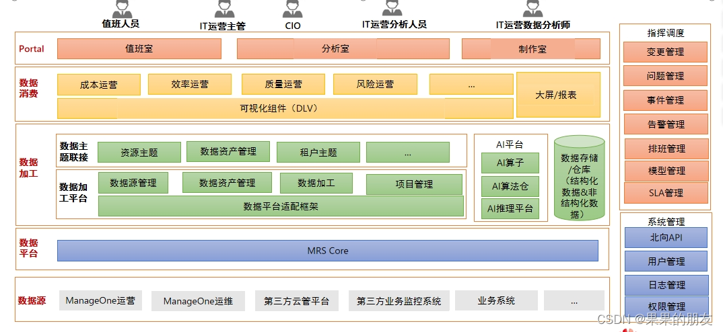Click 北向API under 系统管理
723x332 pixels.
[x=666, y=238]
